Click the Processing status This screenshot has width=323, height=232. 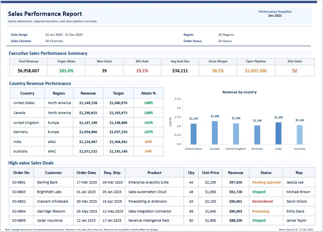260,211
